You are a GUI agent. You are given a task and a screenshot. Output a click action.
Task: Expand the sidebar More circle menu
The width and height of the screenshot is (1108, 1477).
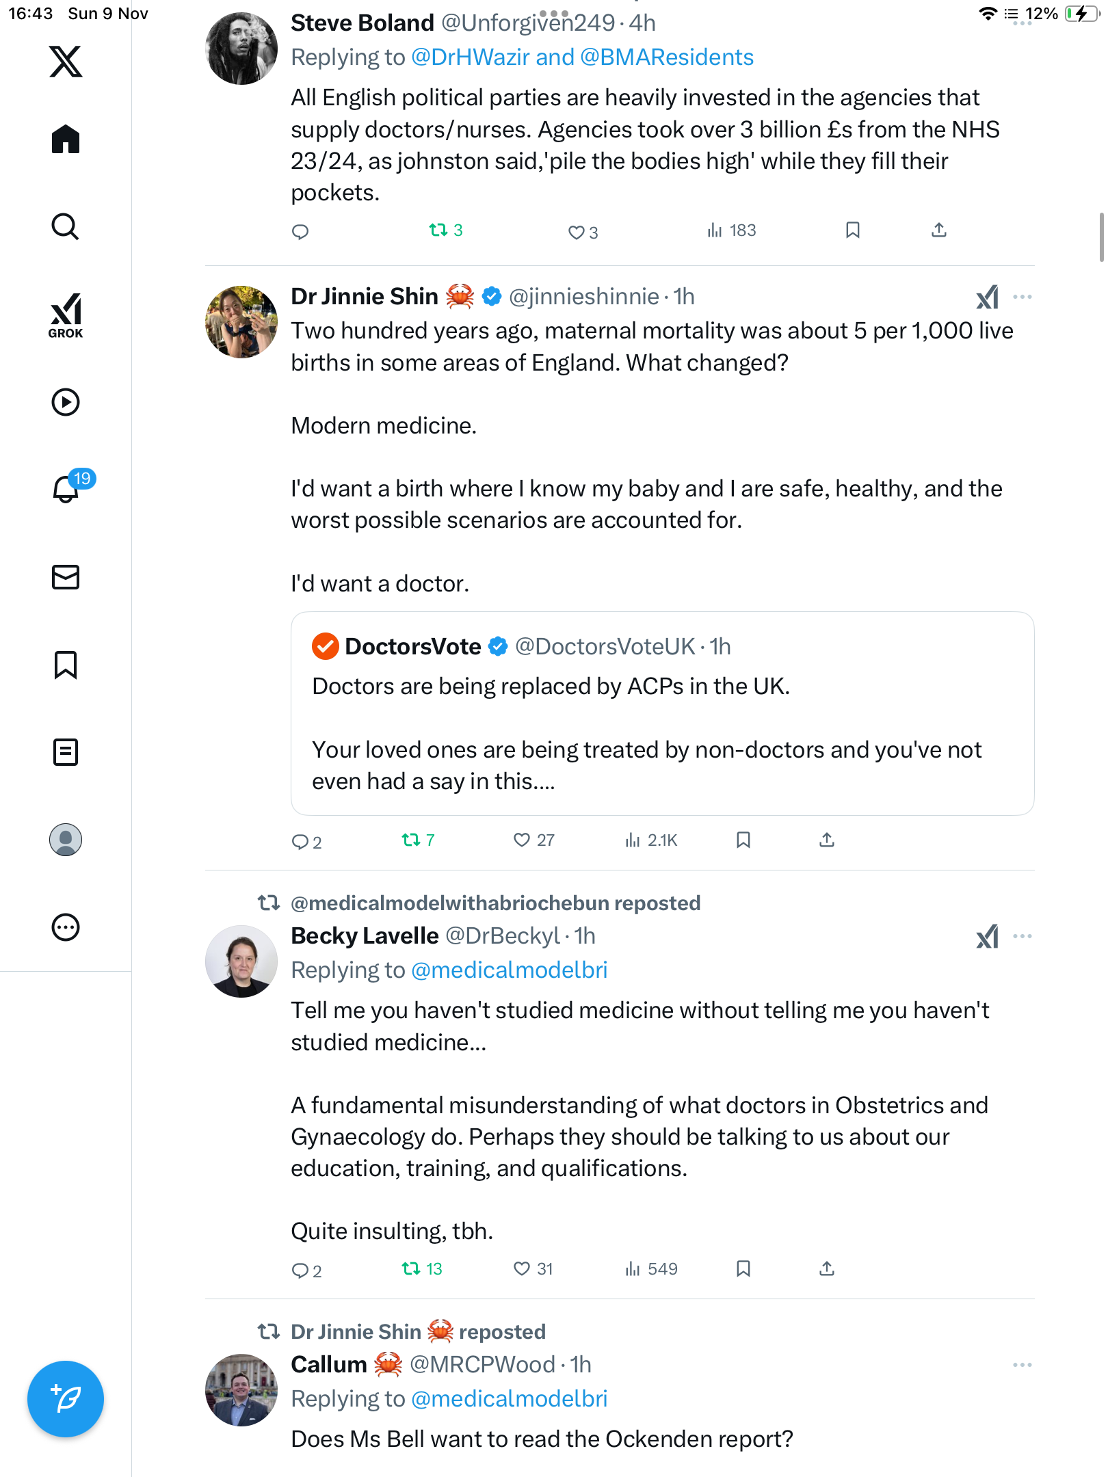pos(66,927)
